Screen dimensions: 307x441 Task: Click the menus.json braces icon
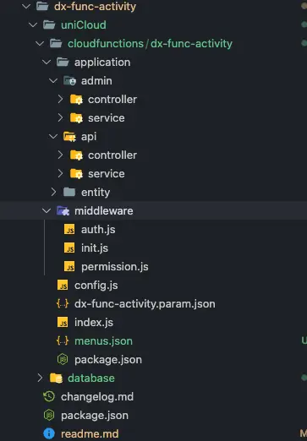63,340
